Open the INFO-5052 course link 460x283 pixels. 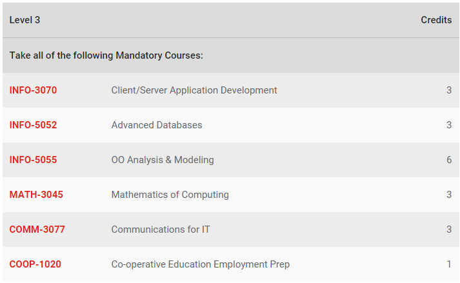[x=33, y=125]
